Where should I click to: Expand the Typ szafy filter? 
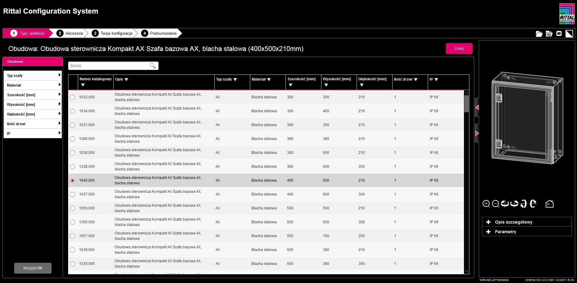33,75
